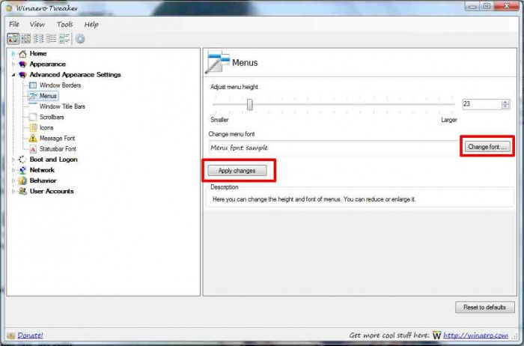Collapse the Advanced Appearace Settings node
524x346 pixels.
tap(13, 75)
